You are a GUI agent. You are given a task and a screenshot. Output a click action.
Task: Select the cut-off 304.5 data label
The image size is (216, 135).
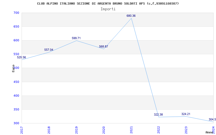[212, 119]
